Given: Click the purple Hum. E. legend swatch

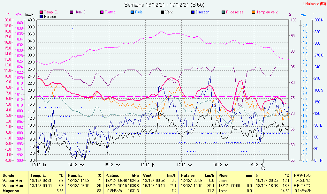Looking at the screenshot, I should [72, 12].
